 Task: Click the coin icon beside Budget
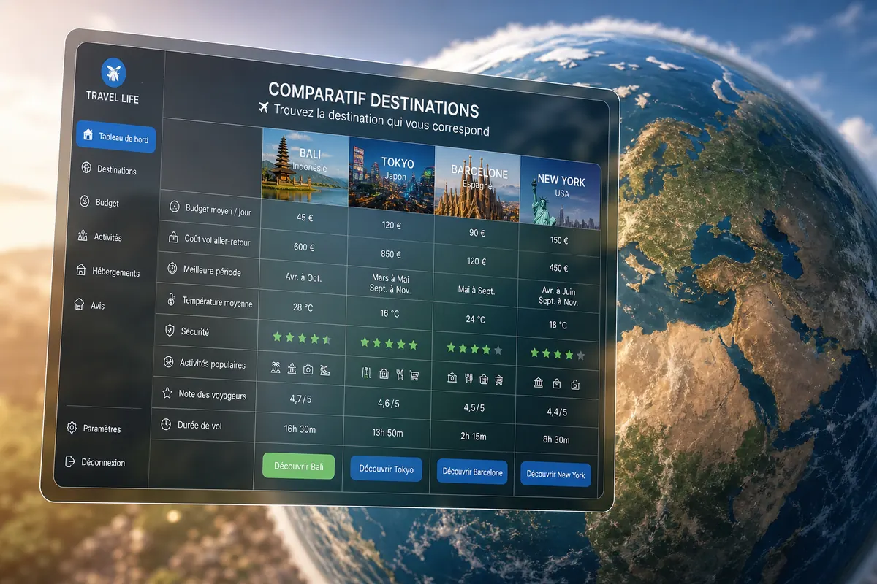click(x=83, y=201)
